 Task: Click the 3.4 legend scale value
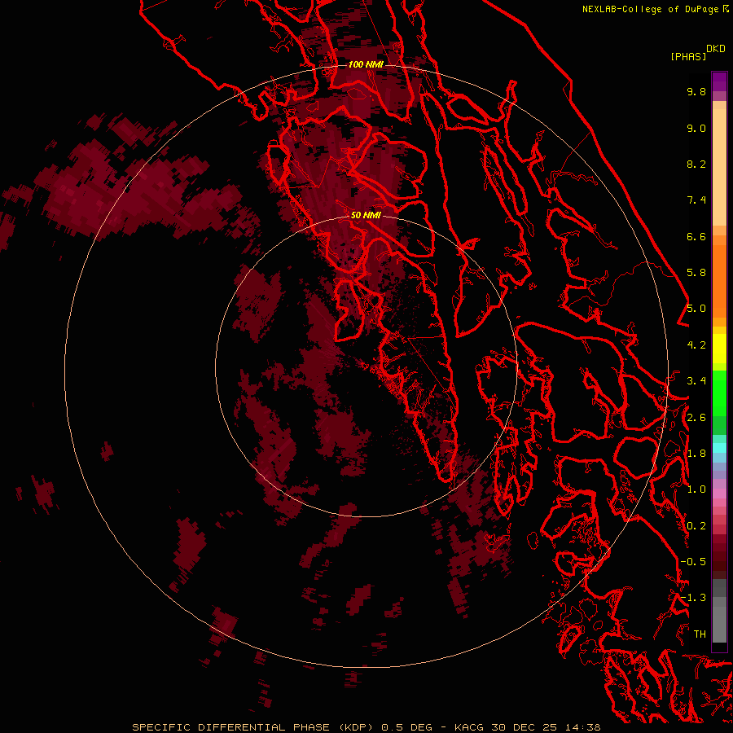pyautogui.click(x=696, y=381)
